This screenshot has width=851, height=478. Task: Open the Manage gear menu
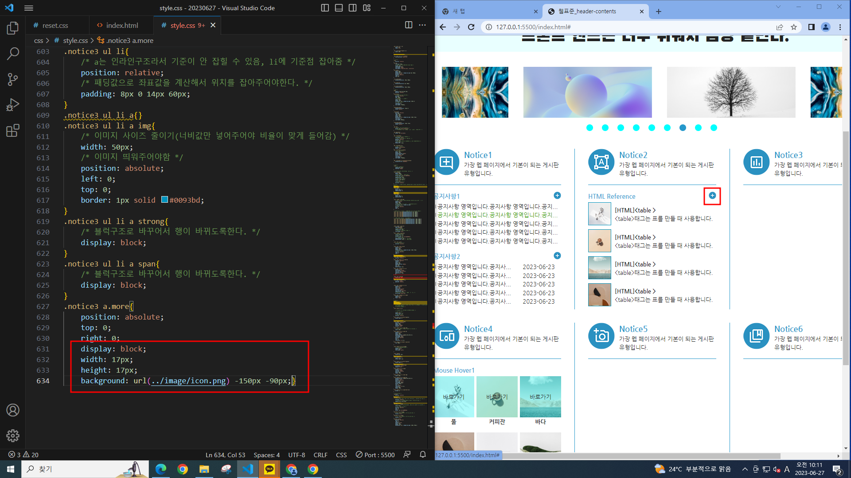[13, 436]
